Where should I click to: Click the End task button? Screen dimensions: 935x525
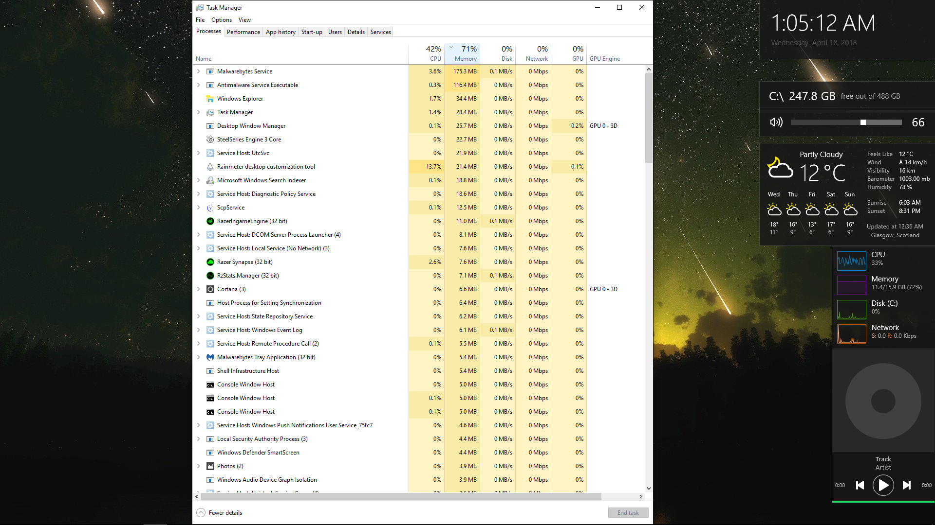tap(628, 513)
